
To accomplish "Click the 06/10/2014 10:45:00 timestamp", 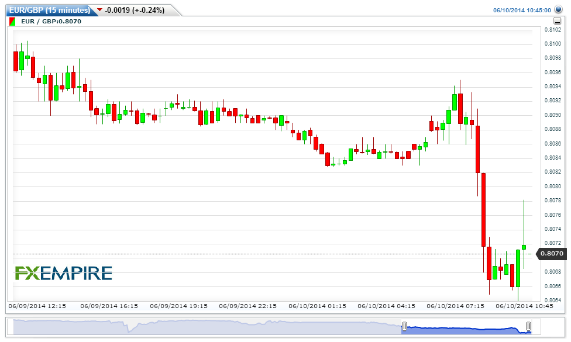I will click(522, 10).
